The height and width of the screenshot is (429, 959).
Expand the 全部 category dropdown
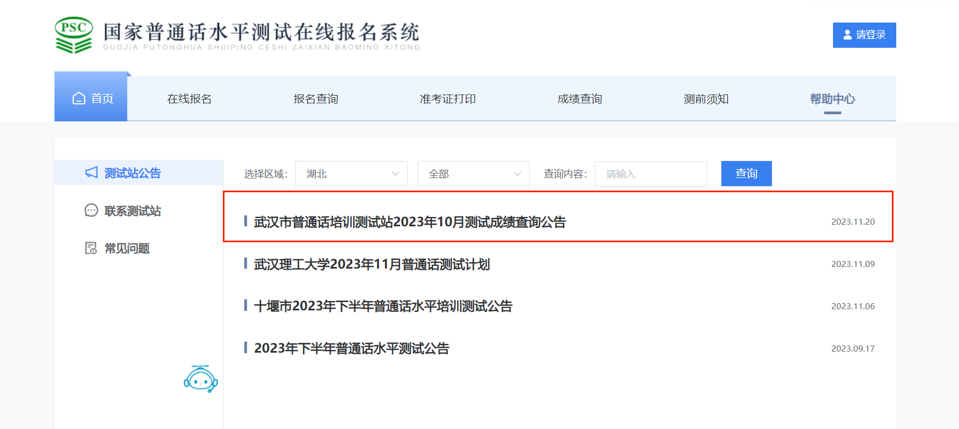pos(474,174)
